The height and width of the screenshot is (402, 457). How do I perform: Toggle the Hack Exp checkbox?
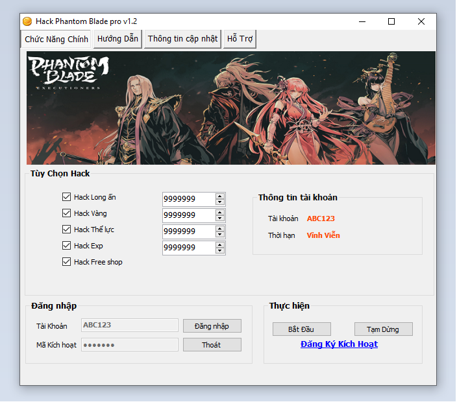66,246
